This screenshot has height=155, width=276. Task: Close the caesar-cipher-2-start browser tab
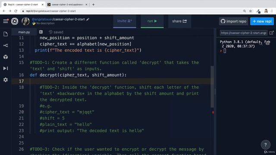tap(42, 5)
